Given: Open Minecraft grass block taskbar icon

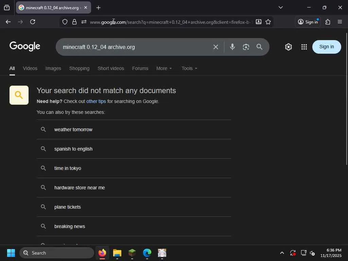Looking at the screenshot, I should [x=132, y=253].
